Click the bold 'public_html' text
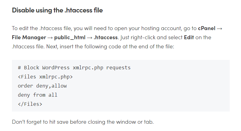This screenshot has width=241, height=131. point(70,38)
